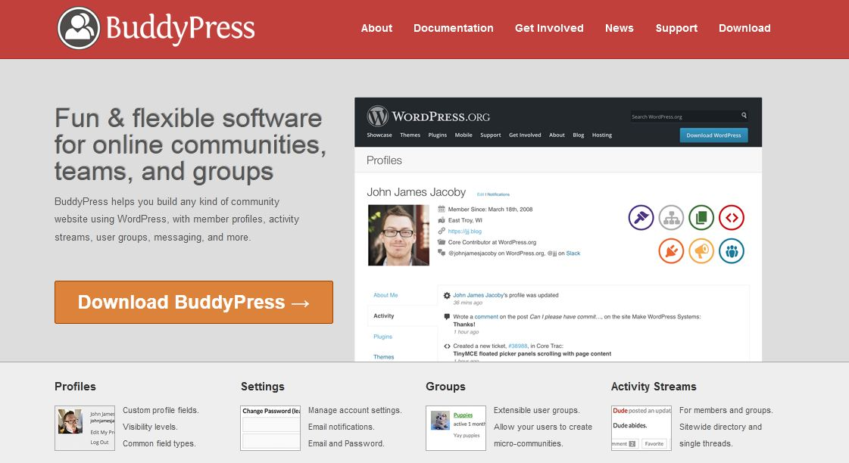Screen dimensions: 849x463
Task: Click the WordPress.org logo in screenshot
Action: [429, 117]
